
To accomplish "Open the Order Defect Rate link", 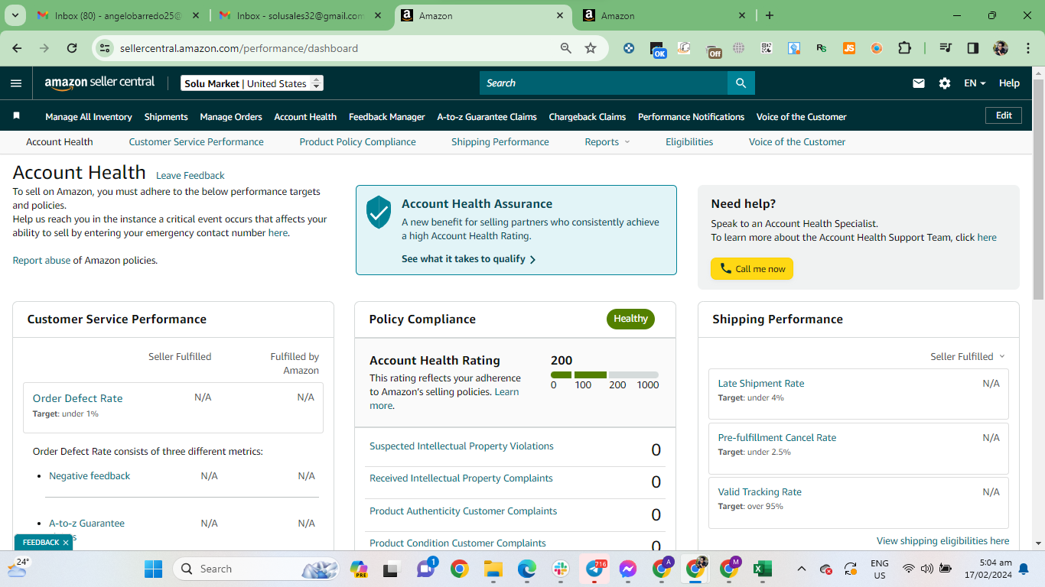I will click(x=77, y=398).
